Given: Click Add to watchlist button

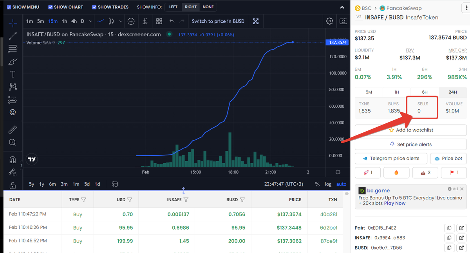Looking at the screenshot, I should pyautogui.click(x=411, y=130).
